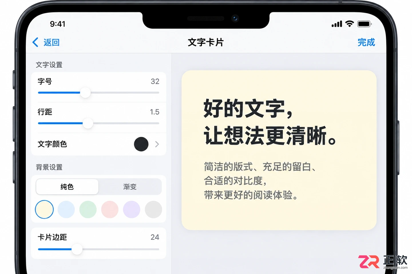The height and width of the screenshot is (274, 412).
Task: Click the headline line 让想法更清晰。
Action: point(270,136)
